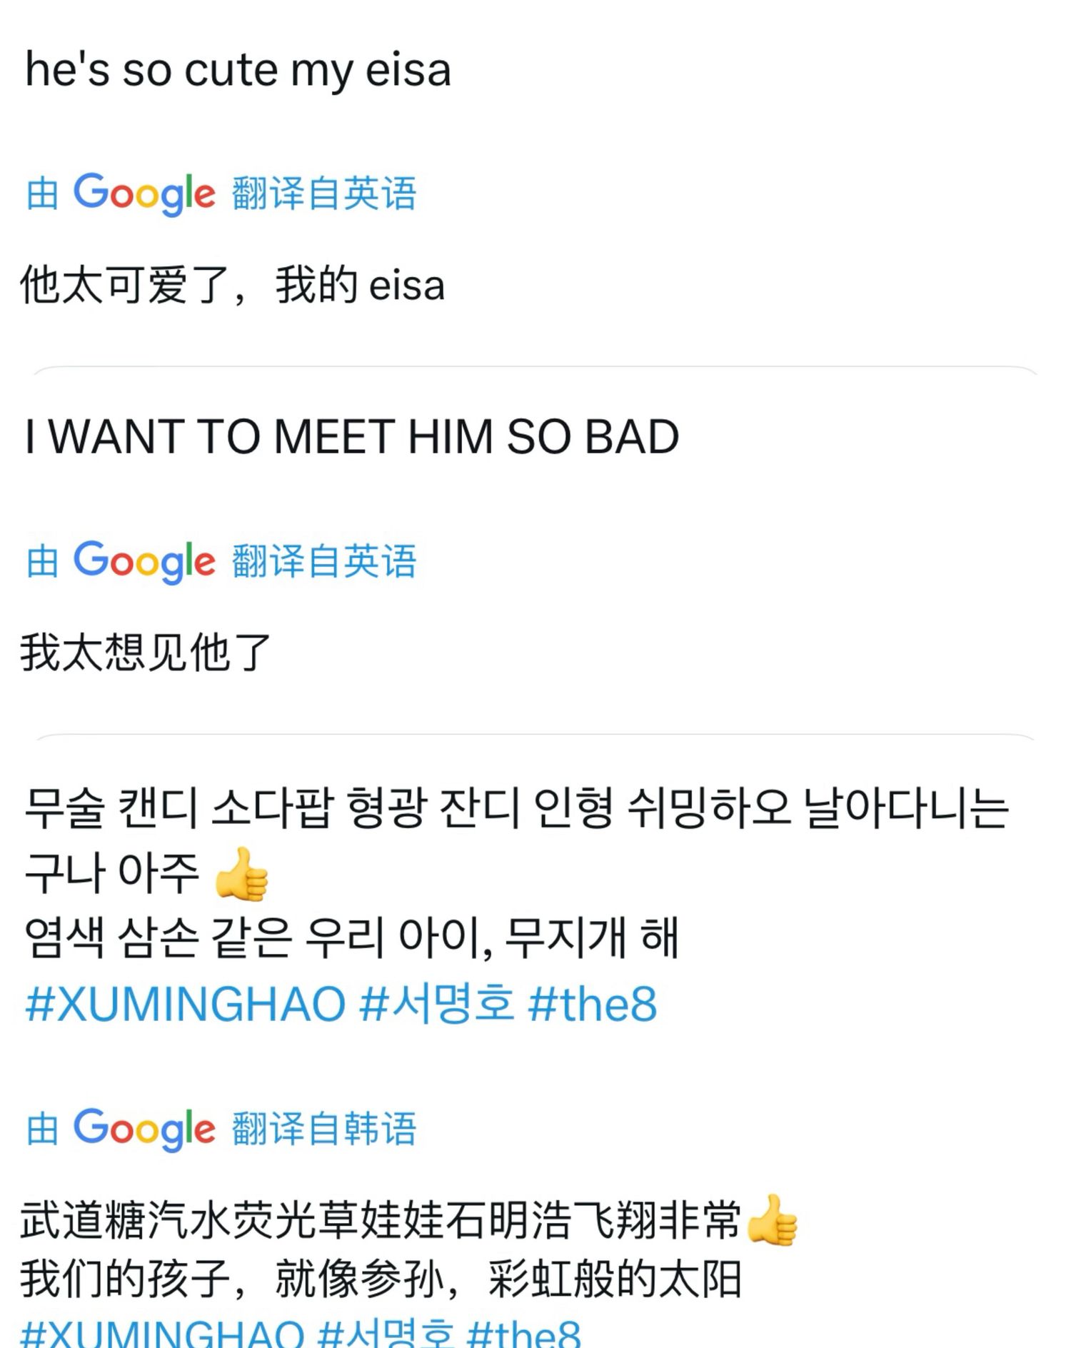Click the thumbs-up emoji after '구나 아주'
The height and width of the screenshot is (1348, 1071).
coord(241,874)
